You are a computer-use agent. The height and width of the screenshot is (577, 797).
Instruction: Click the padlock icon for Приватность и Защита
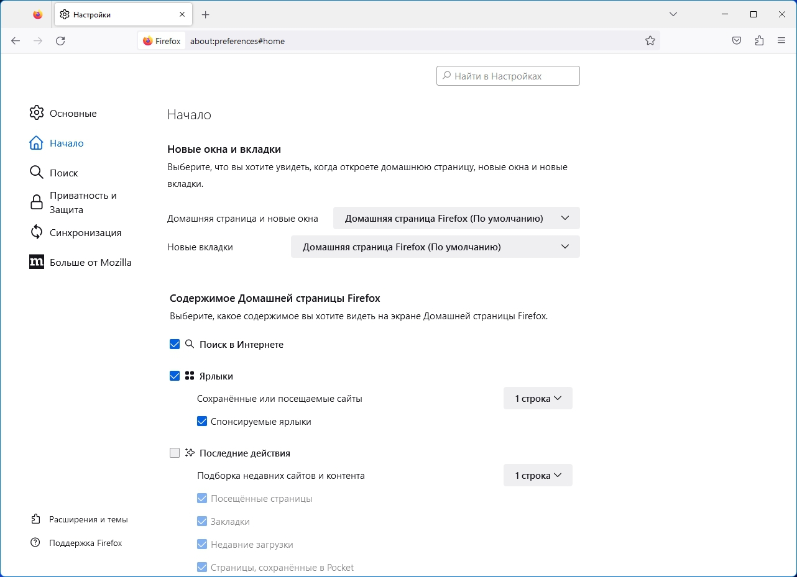coord(37,202)
